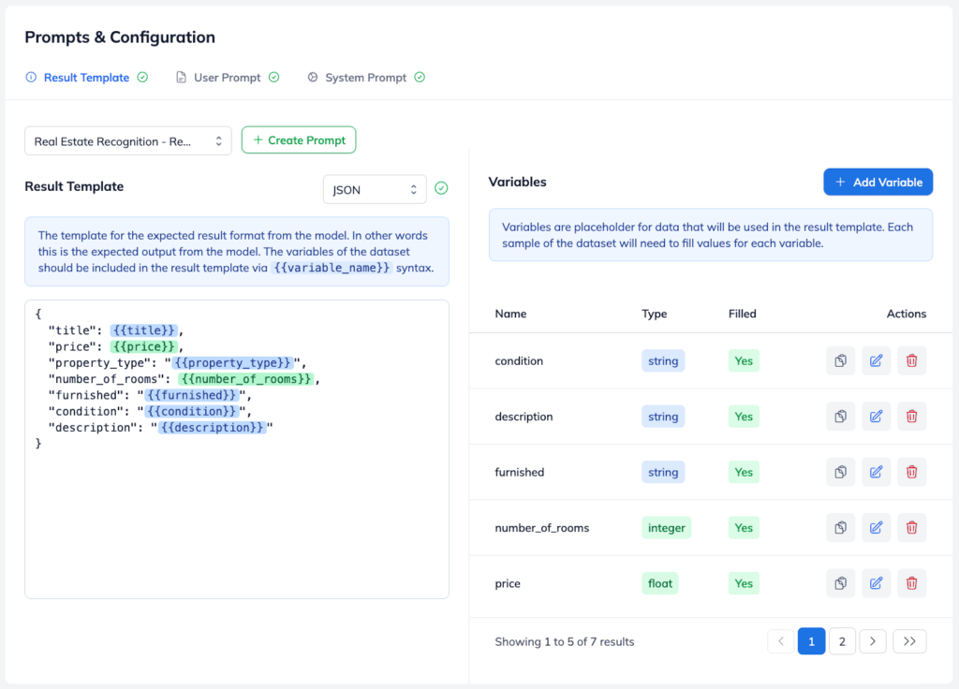Viewport: 959px width, 689px height.
Task: Select page 1 in pagination
Action: point(812,641)
